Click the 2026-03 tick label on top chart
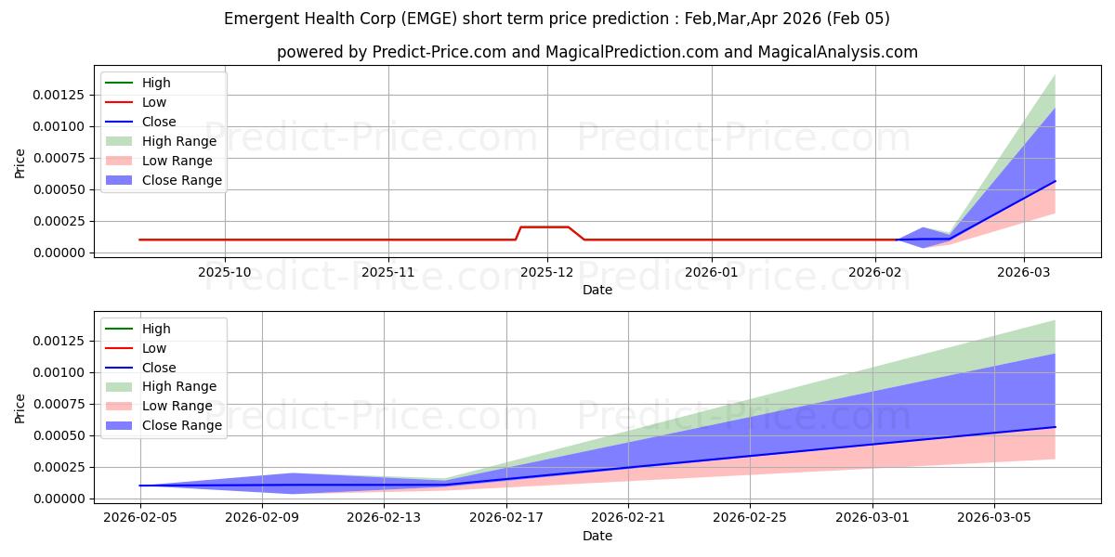This screenshot has width=1115, height=557. click(1024, 272)
